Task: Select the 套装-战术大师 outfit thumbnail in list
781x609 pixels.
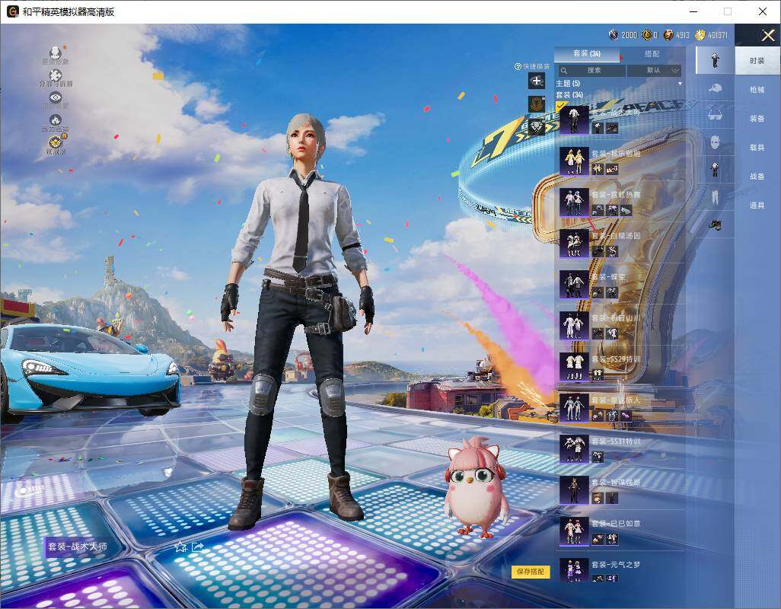Action: coord(574,120)
